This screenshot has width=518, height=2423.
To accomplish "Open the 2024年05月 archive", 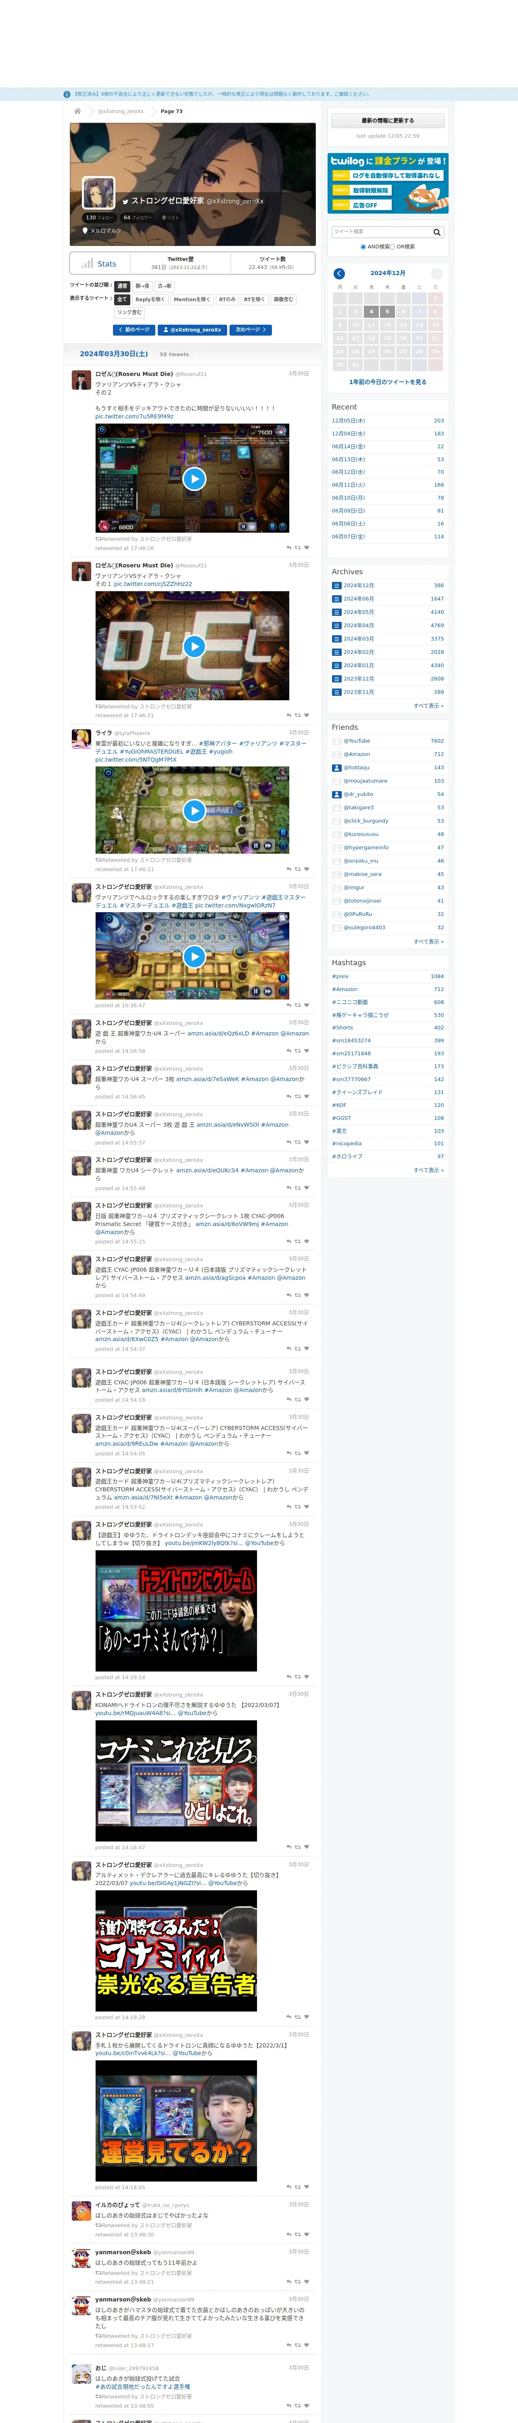I will pyautogui.click(x=358, y=612).
